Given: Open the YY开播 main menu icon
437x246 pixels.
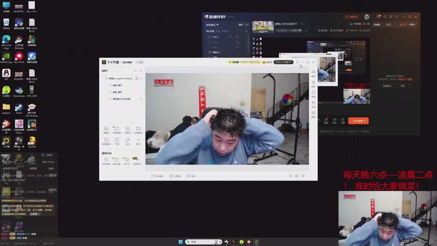Looking at the screenshot, I should click(297, 62).
